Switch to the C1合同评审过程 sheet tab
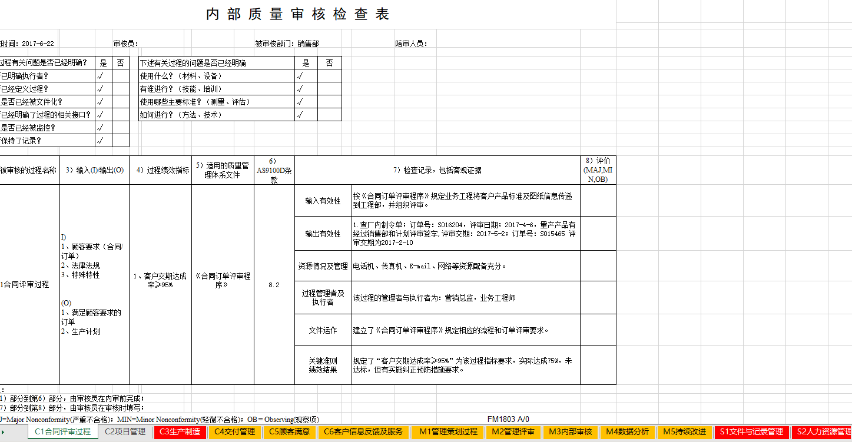 coord(62,432)
